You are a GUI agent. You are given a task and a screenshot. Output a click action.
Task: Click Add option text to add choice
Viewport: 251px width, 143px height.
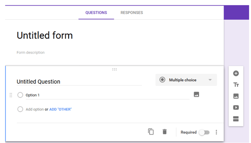coord(35,109)
